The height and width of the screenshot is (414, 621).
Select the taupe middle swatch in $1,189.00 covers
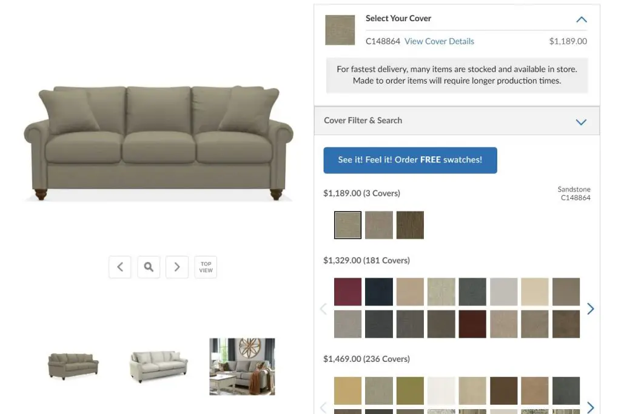point(378,224)
